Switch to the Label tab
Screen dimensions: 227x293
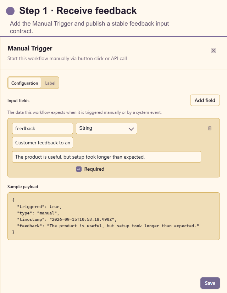tap(50, 83)
